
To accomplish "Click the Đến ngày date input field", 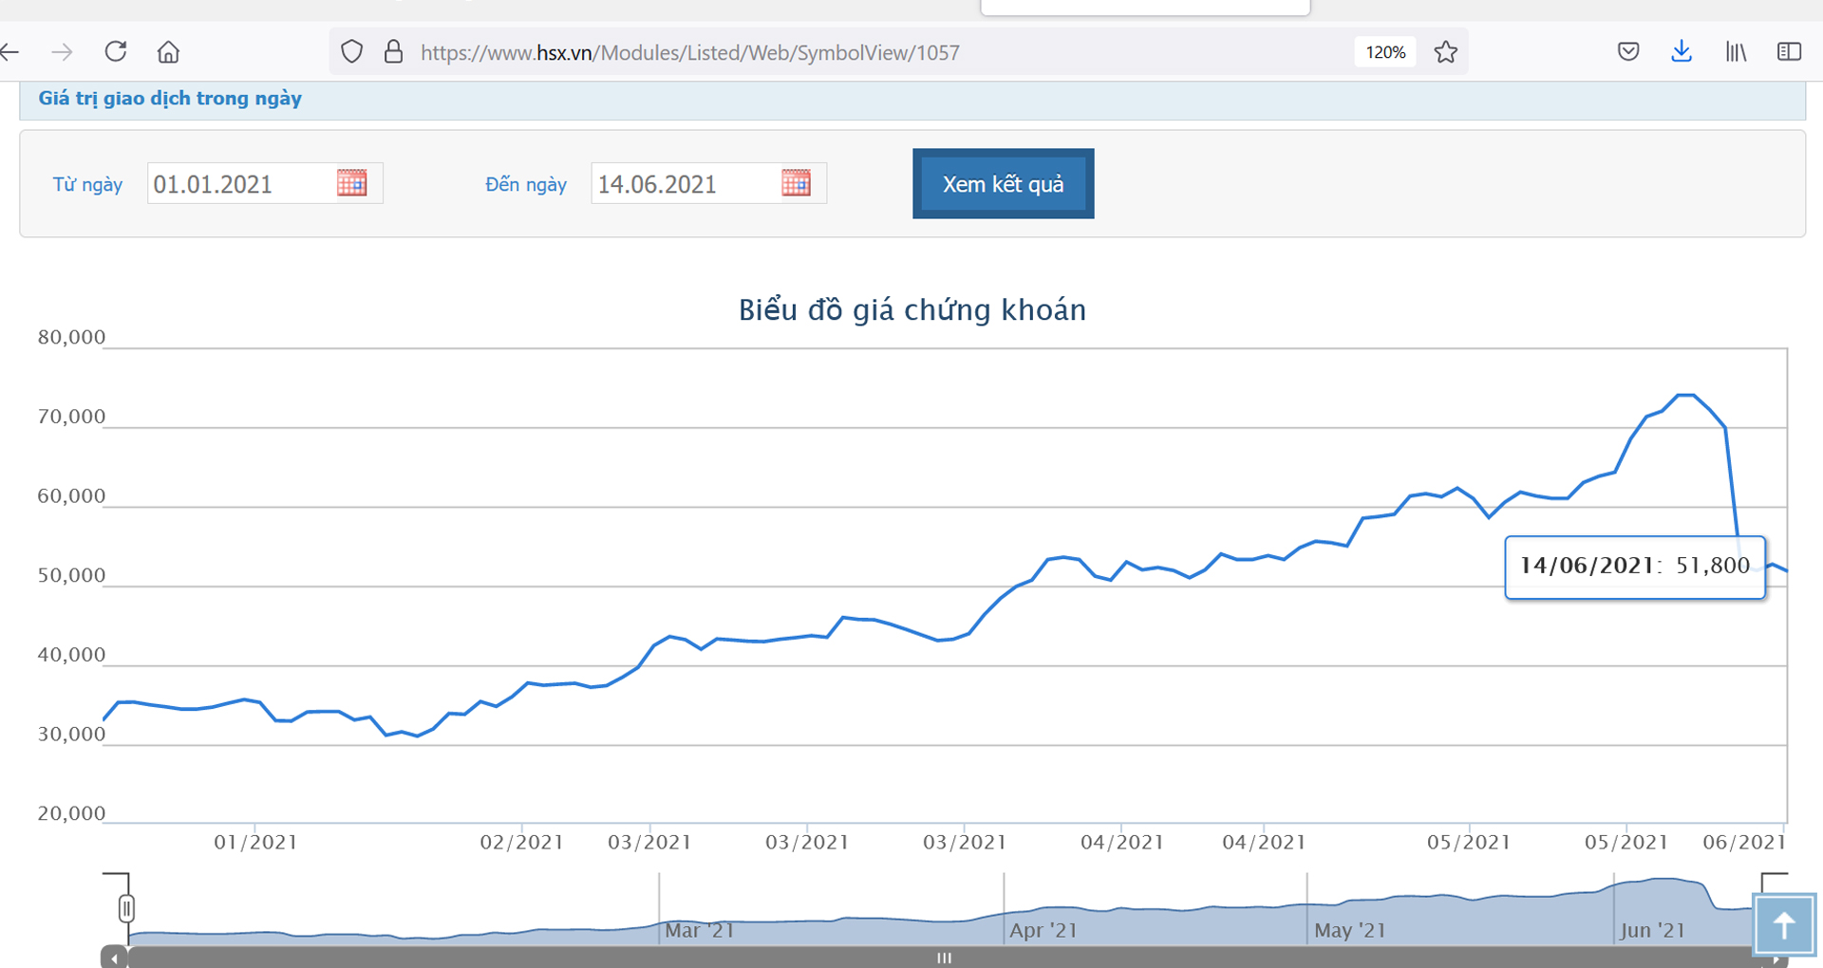I will (684, 184).
